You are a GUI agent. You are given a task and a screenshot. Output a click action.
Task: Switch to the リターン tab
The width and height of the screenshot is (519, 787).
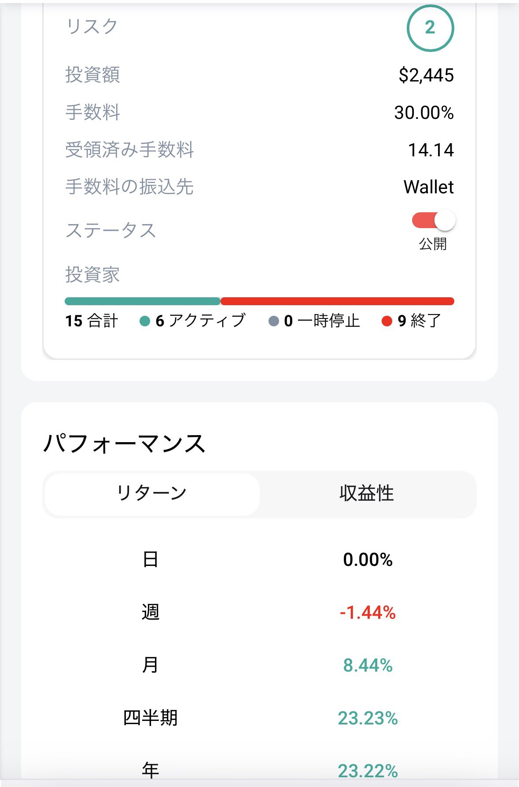pos(152,494)
